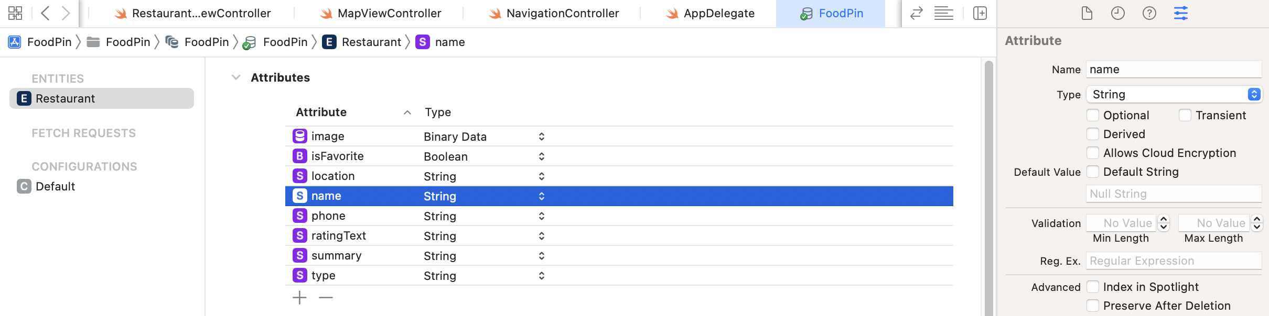This screenshot has width=1269, height=316.
Task: Open the type selector for the phone attribute
Action: (541, 216)
